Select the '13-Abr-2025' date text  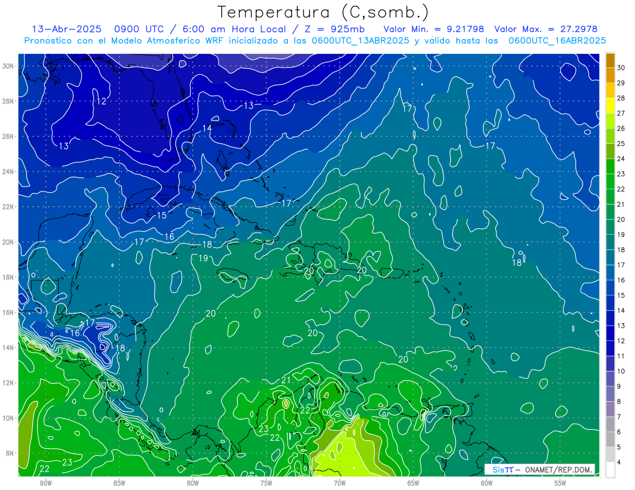point(67,29)
